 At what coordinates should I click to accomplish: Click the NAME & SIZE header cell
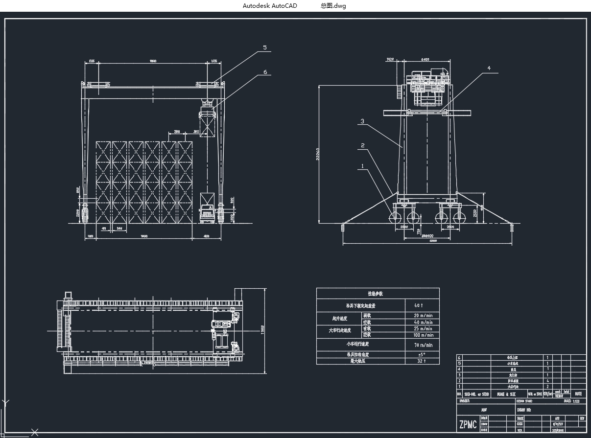(506, 393)
